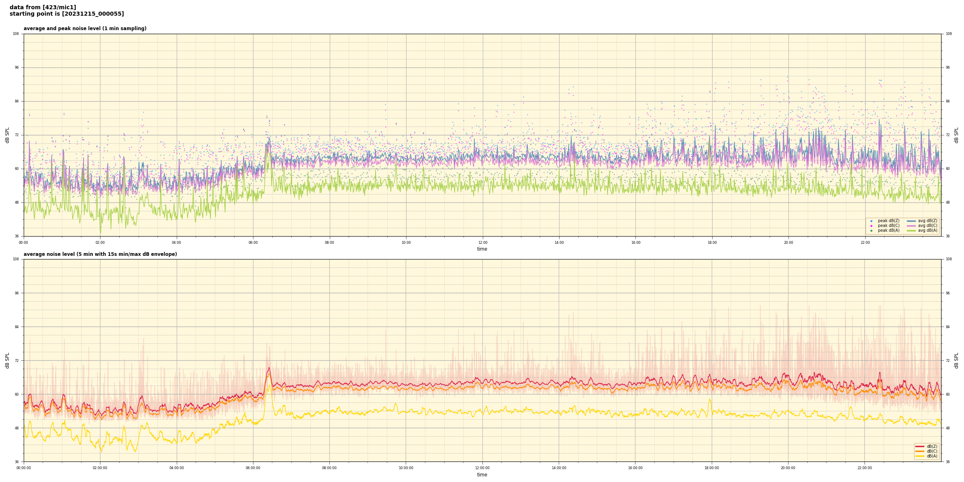Viewport: 964px width, 482px height.
Task: Click yellow dB(A) swatch in lower legend
Action: click(x=920, y=456)
